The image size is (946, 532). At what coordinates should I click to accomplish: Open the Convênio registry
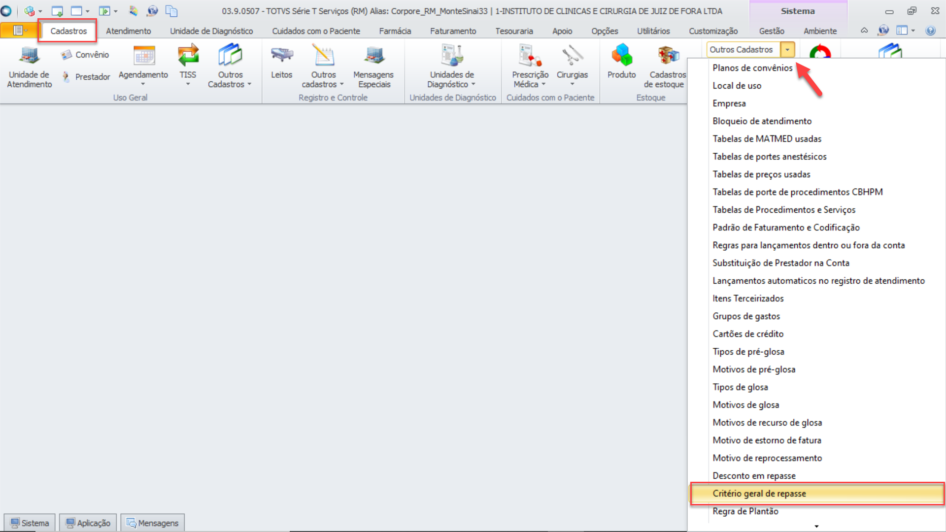pos(85,55)
